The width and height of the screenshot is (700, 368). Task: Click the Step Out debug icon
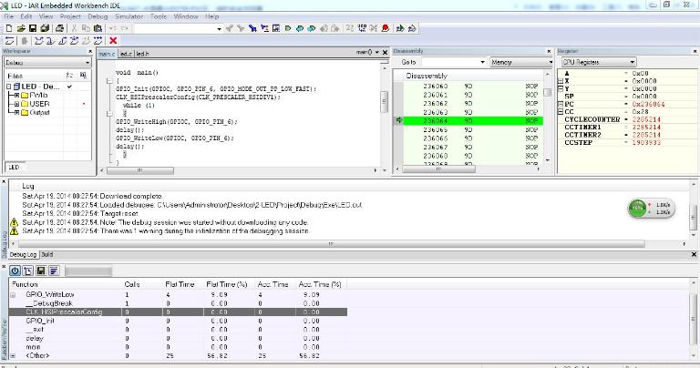coord(63,41)
